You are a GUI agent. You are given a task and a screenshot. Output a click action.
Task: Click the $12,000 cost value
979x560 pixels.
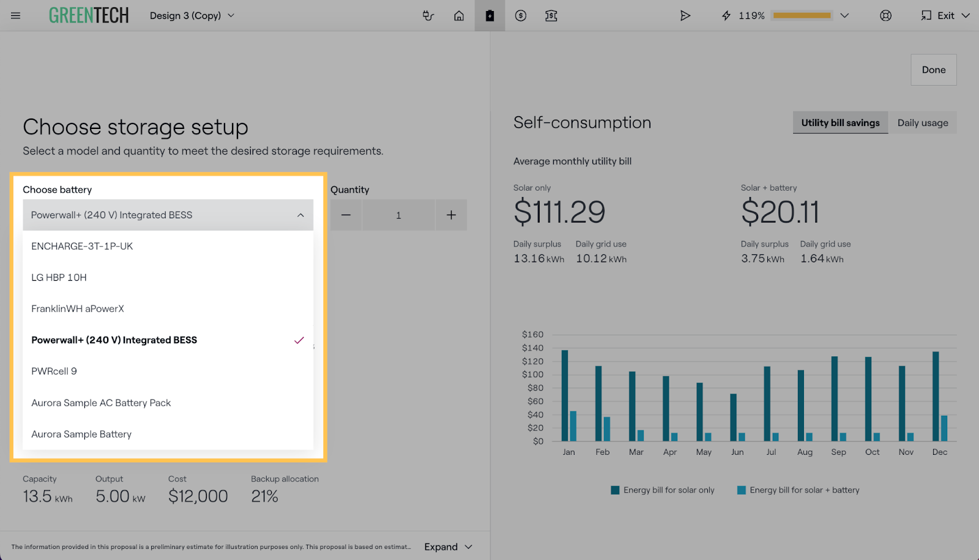pyautogui.click(x=198, y=496)
